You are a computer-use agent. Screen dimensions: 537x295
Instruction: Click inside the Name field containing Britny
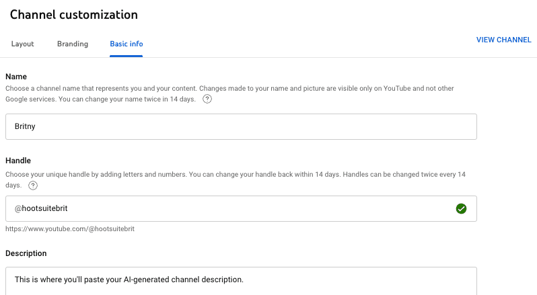[x=202, y=126]
